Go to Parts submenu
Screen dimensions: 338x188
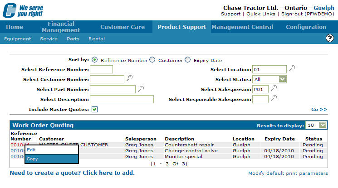tap(73, 39)
